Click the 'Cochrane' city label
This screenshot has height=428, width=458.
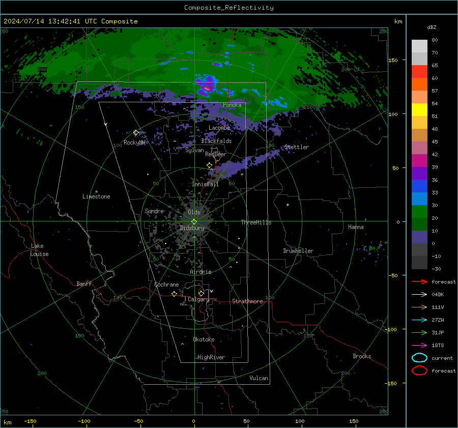pyautogui.click(x=166, y=284)
